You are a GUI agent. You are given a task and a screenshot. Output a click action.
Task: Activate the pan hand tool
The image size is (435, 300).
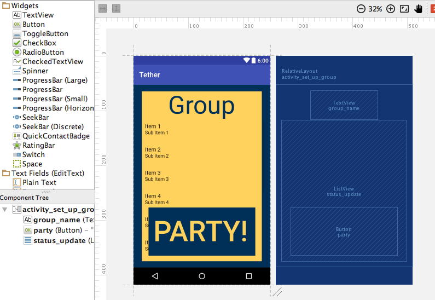point(418,9)
